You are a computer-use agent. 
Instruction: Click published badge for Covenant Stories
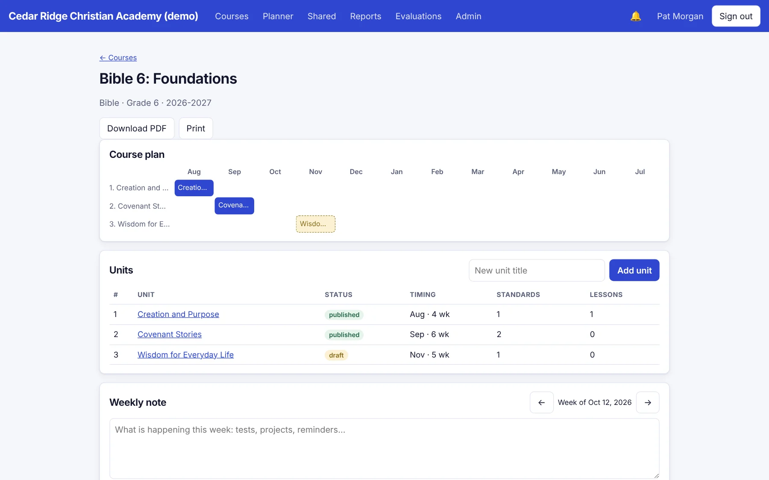[x=344, y=335]
